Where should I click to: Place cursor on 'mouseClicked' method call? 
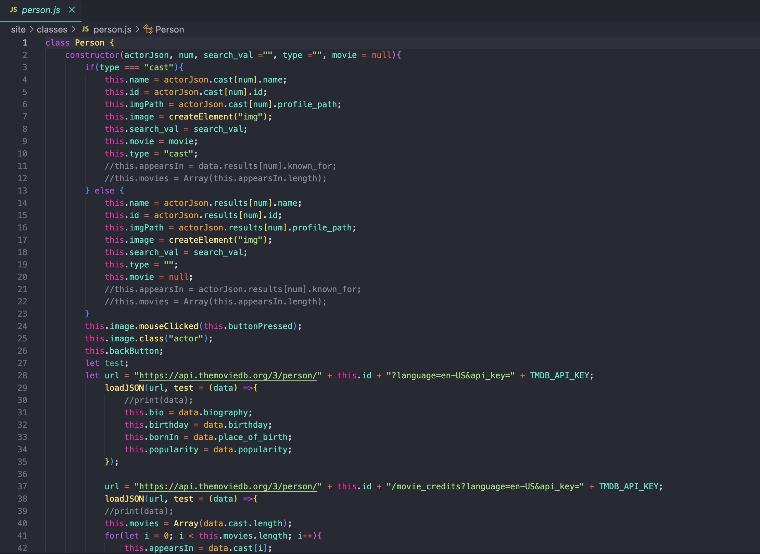click(168, 326)
